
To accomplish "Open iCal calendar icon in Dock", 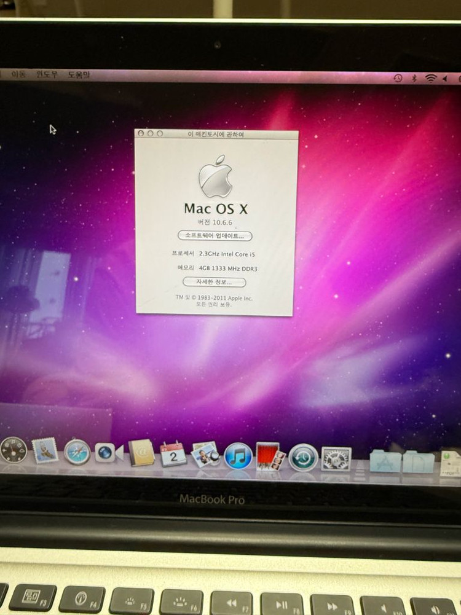I will (x=173, y=454).
